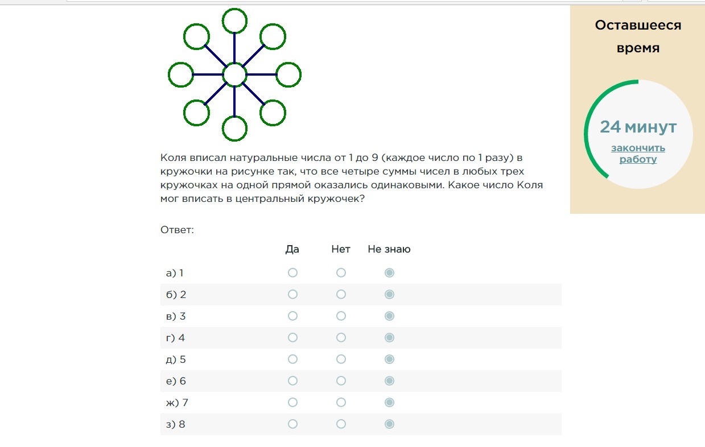
Task: Select "Нет" for answer б) 2
Action: click(x=341, y=295)
